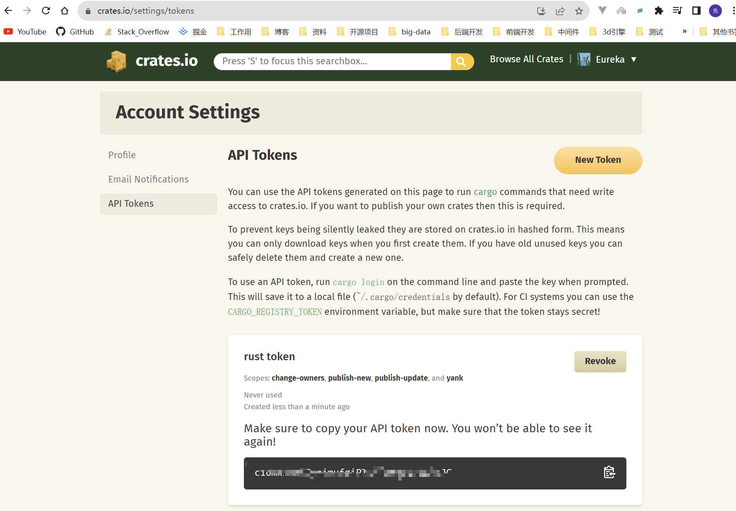Open the YouTube bookmark
736x511 pixels.
tap(25, 32)
